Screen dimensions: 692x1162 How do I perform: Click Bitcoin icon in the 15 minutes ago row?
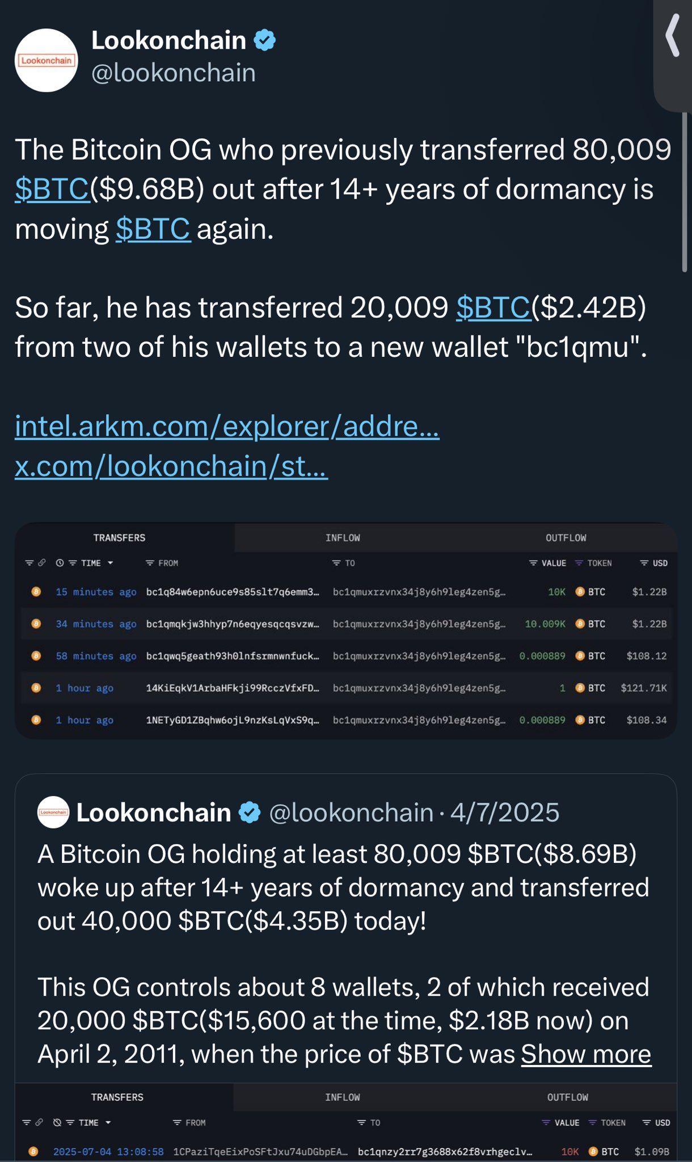coord(36,592)
